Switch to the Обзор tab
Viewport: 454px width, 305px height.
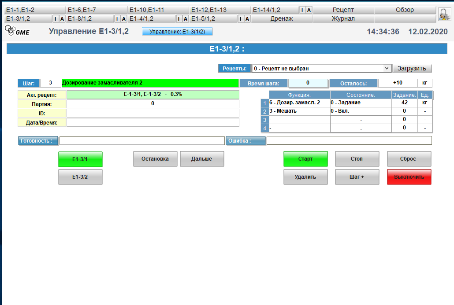point(405,10)
